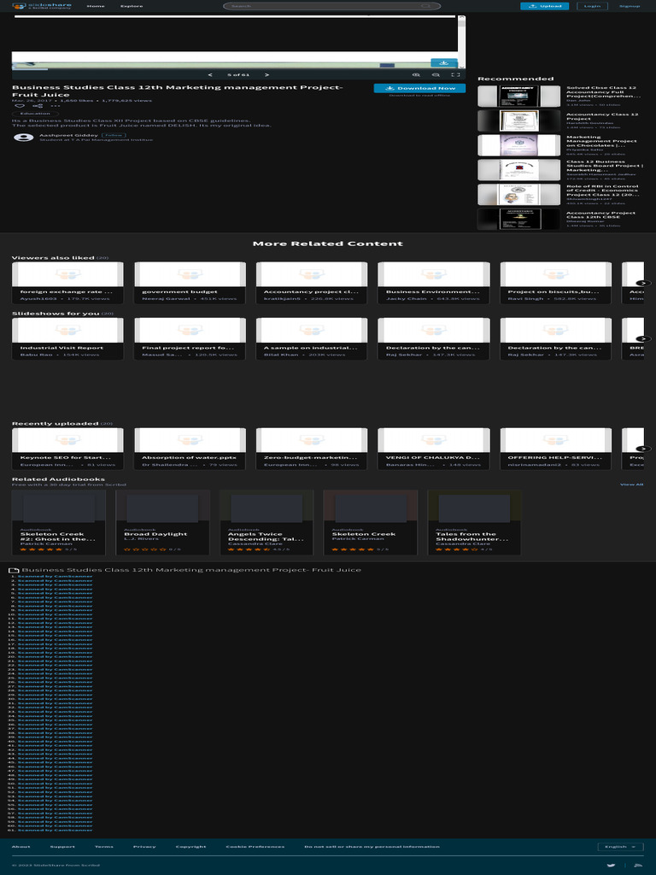656x875 pixels.
Task: Open the Explore menu item
Action: (132, 6)
